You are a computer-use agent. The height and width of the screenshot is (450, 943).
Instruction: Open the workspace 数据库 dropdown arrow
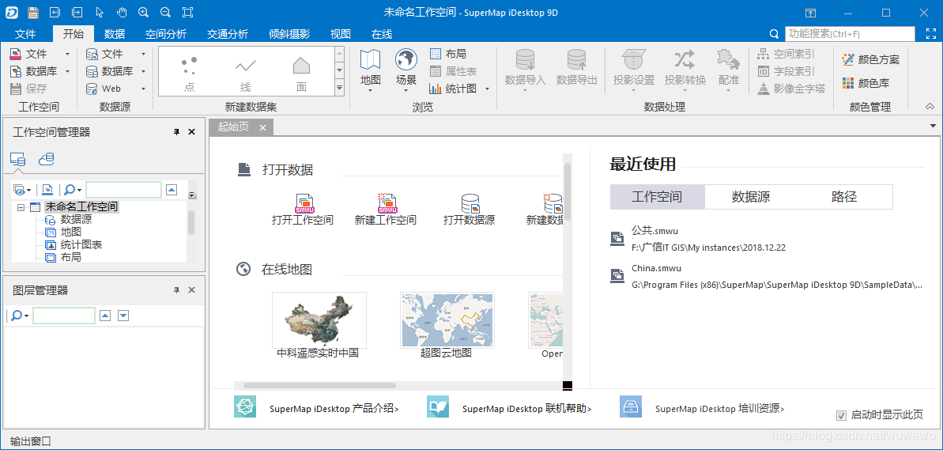67,72
